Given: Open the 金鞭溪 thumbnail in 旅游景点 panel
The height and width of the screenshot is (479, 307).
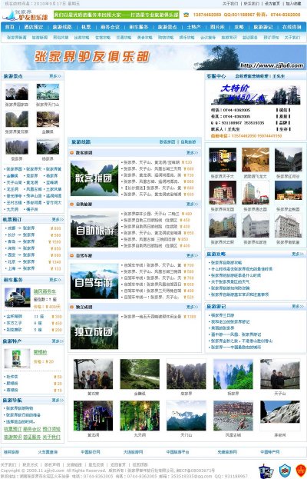Looking at the screenshot, I should tap(48, 119).
